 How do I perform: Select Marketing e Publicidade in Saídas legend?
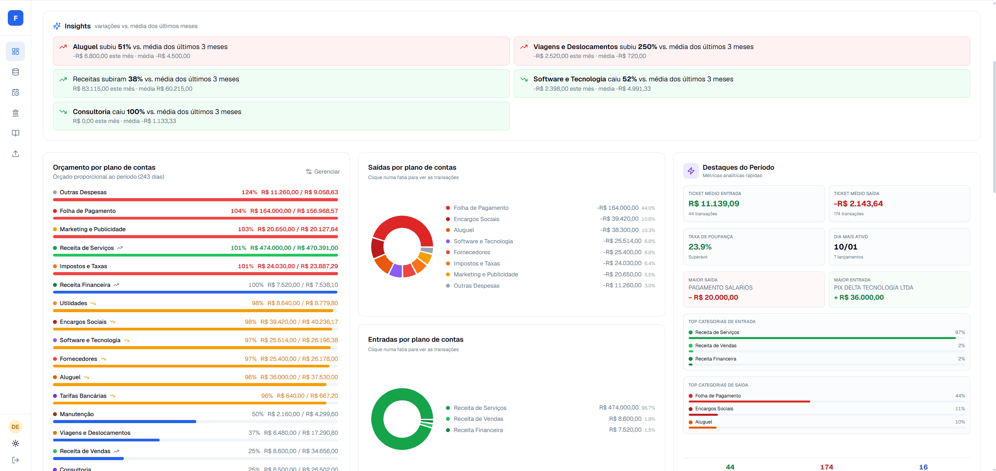[486, 274]
